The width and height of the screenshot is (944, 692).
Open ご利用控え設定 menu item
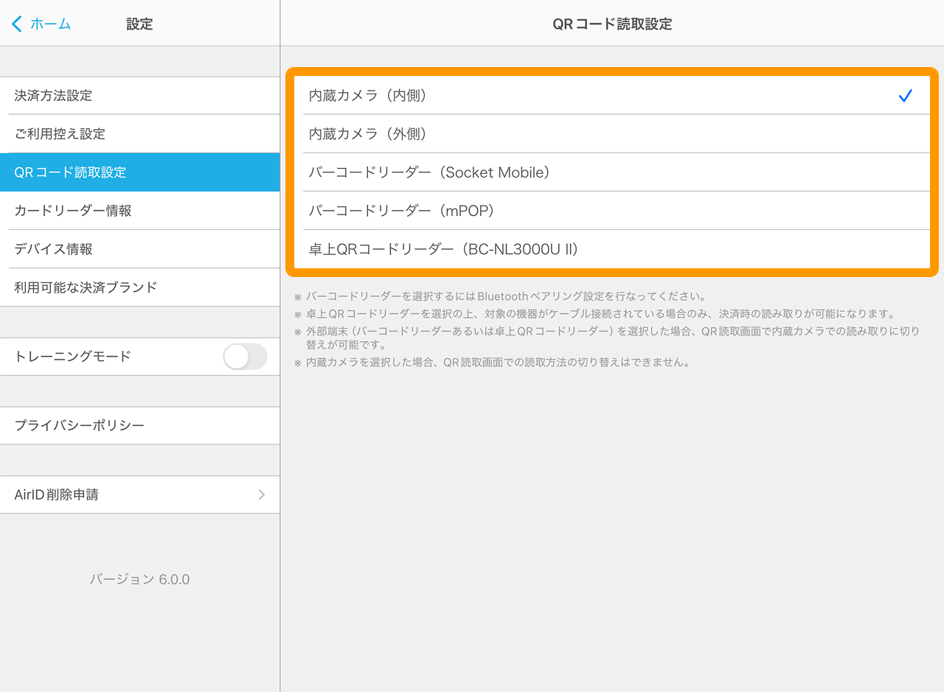click(60, 134)
